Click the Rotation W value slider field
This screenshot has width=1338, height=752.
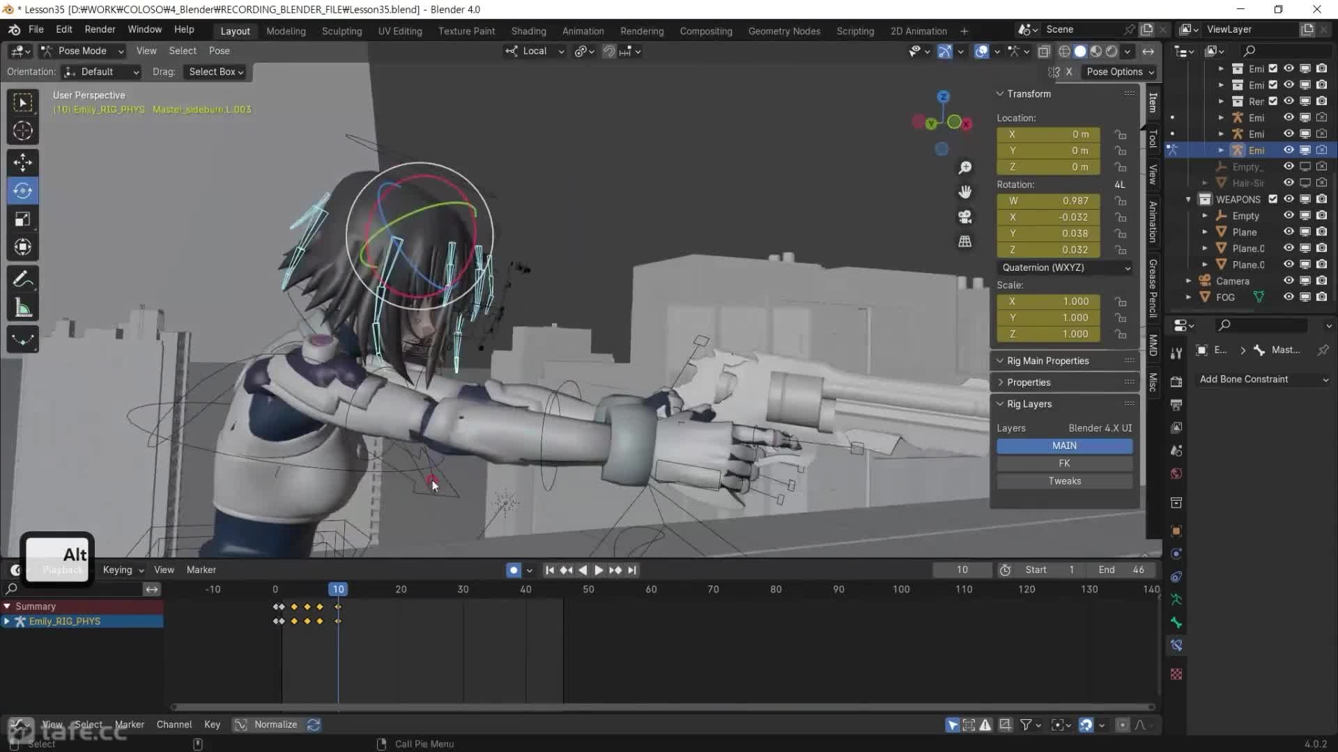(x=1048, y=201)
